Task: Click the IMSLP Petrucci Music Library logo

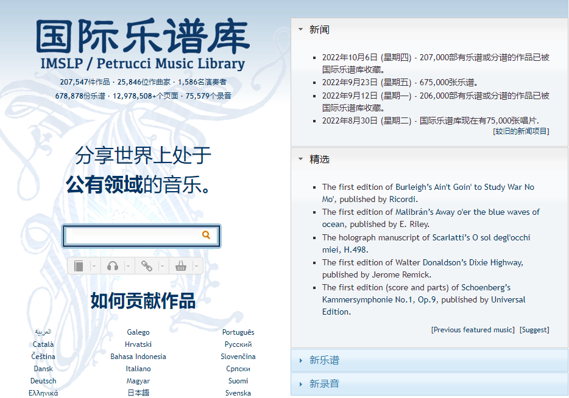Action: point(143,45)
